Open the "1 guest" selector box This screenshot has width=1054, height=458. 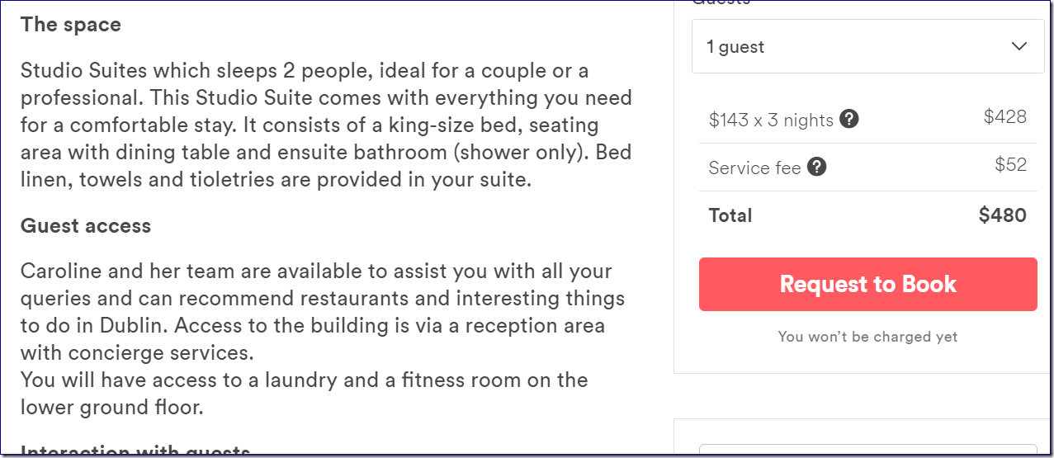pyautogui.click(x=867, y=47)
